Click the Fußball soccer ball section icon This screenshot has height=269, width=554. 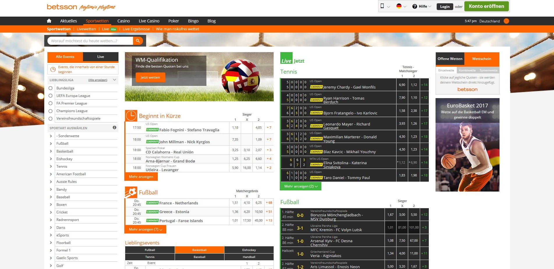pyautogui.click(x=131, y=192)
